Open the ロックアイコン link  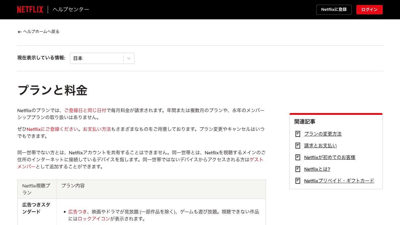[x=94, y=219]
